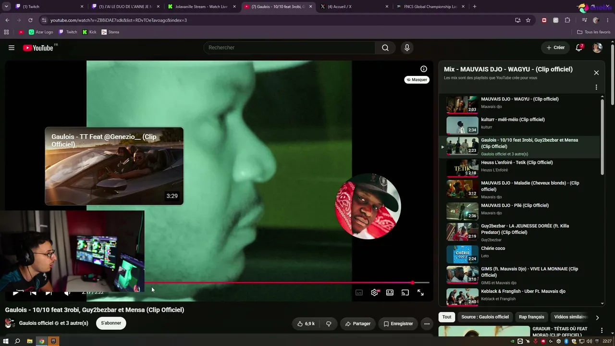The width and height of the screenshot is (615, 346).
Task: Open the YouTube notifications bell
Action: click(579, 48)
